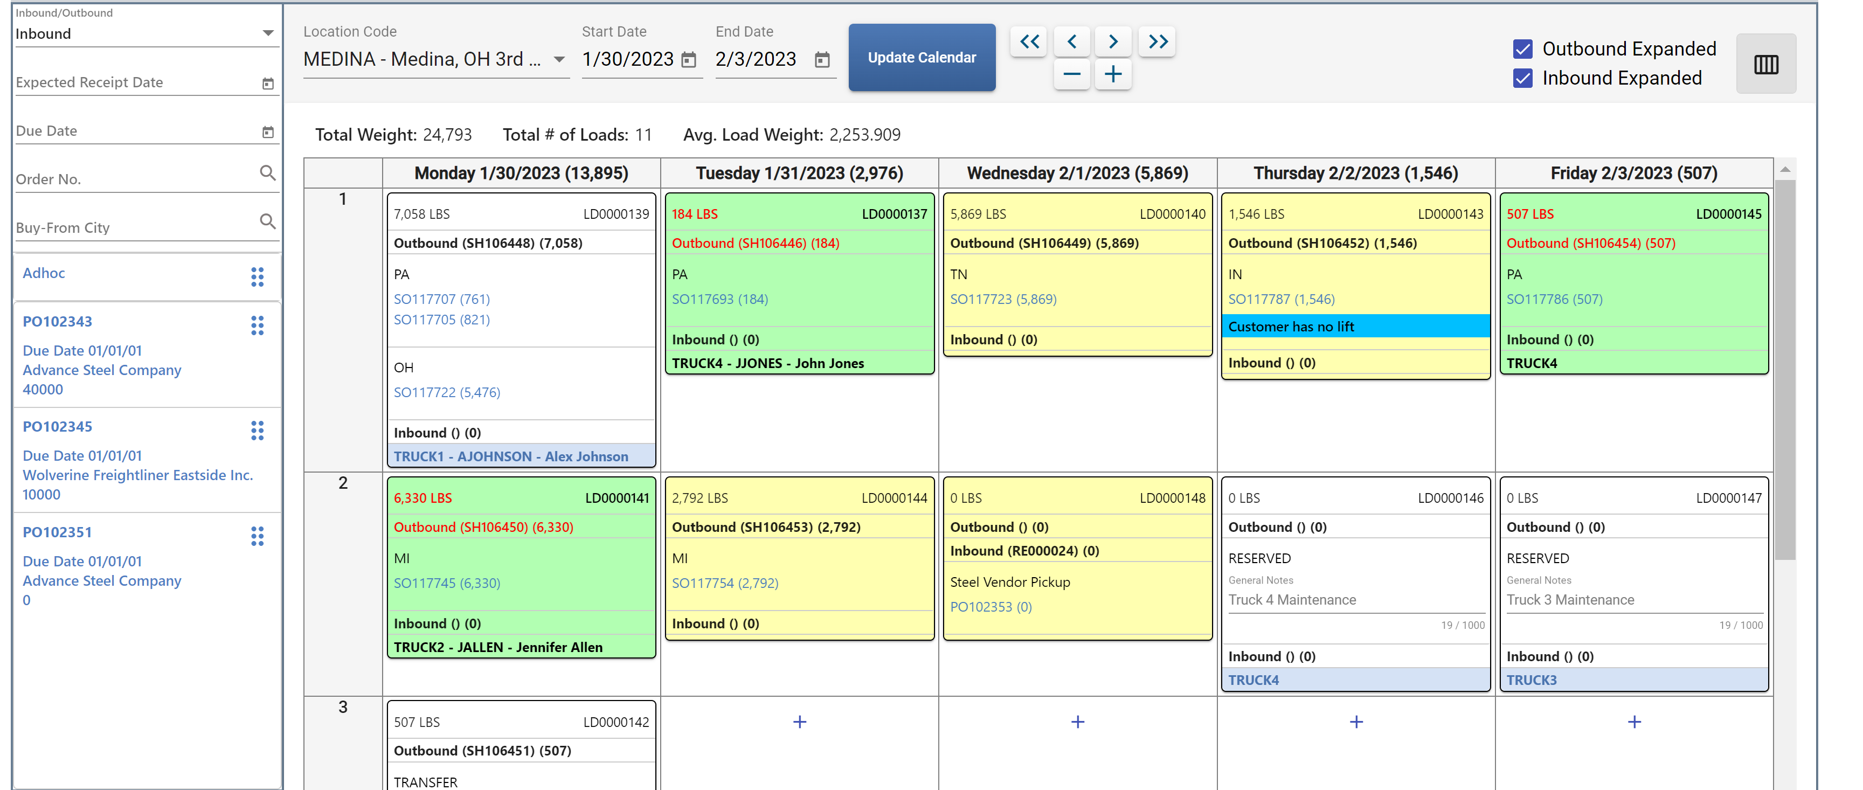This screenshot has height=790, width=1863.
Task: Click the Update Calendar button
Action: (922, 57)
